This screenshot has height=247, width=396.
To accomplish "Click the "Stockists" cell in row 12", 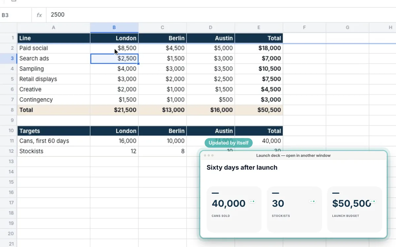I will point(53,151).
